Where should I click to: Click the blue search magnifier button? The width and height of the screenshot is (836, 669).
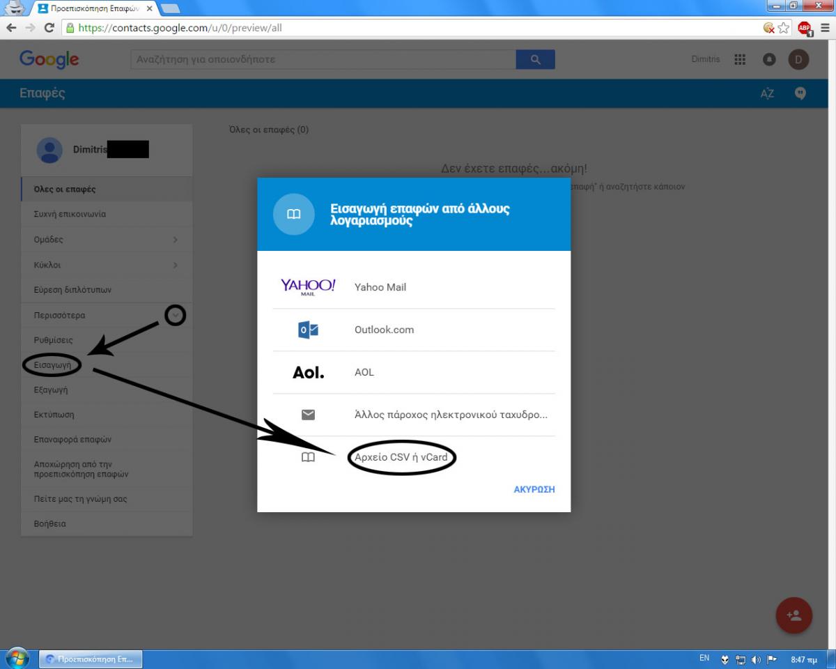(535, 59)
